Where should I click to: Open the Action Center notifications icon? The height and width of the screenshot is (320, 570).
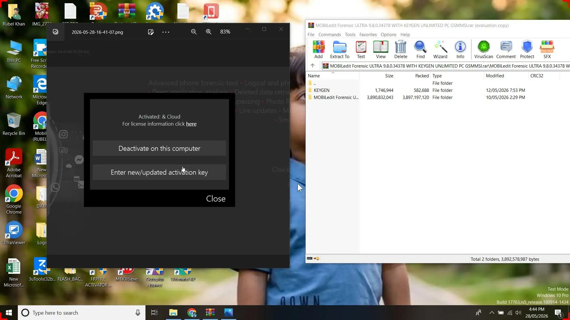point(558,313)
